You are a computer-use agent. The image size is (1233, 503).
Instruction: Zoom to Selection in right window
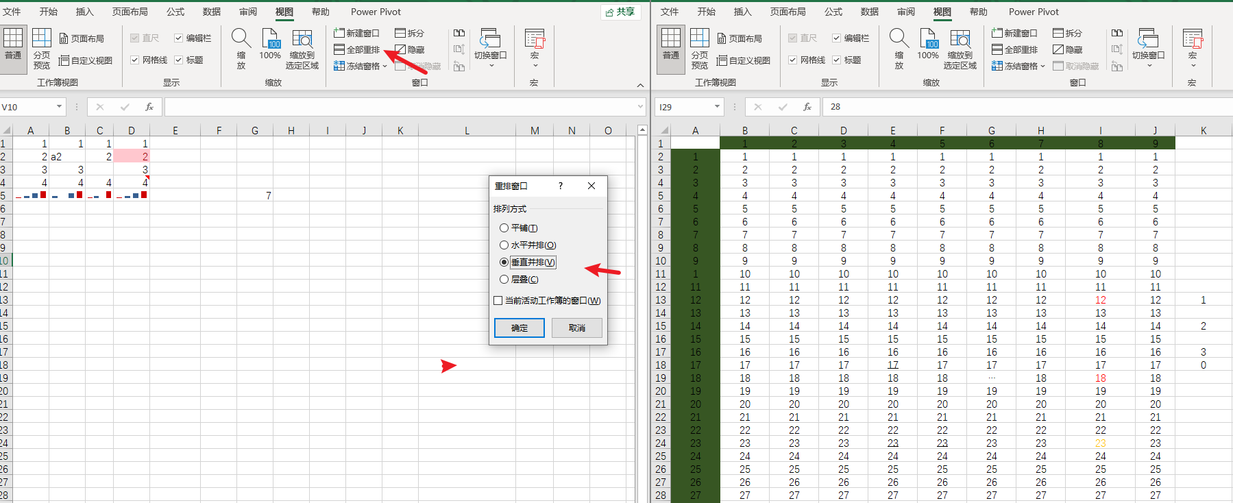(960, 49)
